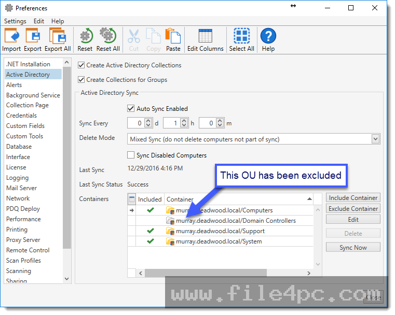Select Custom Fields in the sidebar

25,126
